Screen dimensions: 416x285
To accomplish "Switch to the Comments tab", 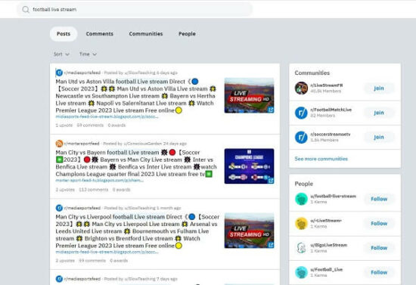I will [100, 34].
